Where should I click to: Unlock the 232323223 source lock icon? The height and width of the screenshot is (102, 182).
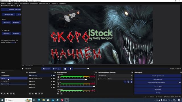click(54, 75)
